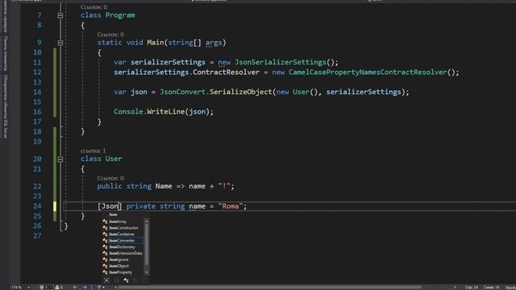Image resolution: width=516 pixels, height=290 pixels.
Task: Click the character column indicator in status bar
Action: (x=491, y=288)
